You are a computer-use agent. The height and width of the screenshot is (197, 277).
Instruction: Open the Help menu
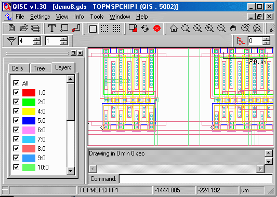pos(142,17)
